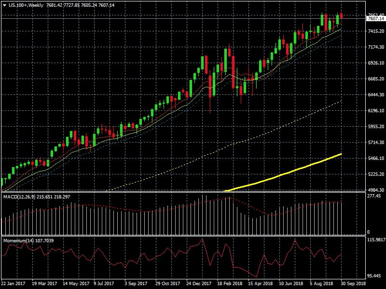
Task: Click the 6444.30 price scale label
Action: coord(375,95)
